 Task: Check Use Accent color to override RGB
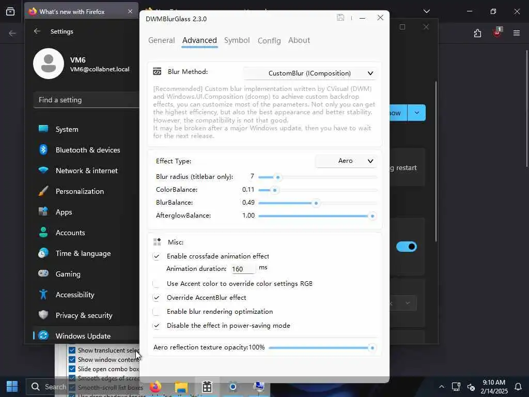tap(157, 284)
